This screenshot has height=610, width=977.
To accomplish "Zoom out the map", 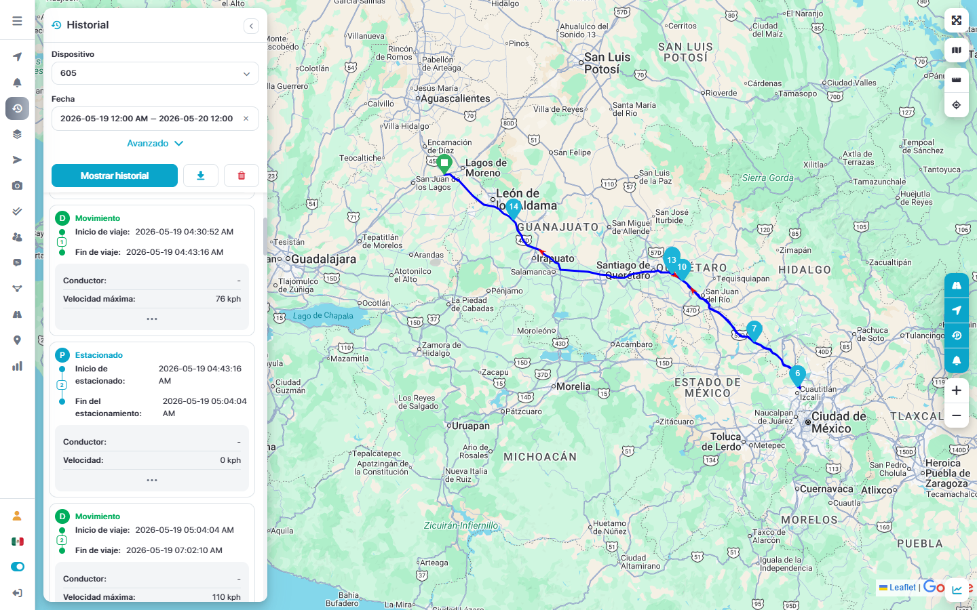I will 957,415.
